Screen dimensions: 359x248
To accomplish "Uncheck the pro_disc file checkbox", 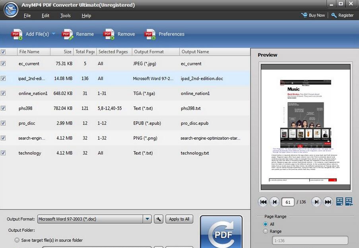I will [x=3, y=123].
